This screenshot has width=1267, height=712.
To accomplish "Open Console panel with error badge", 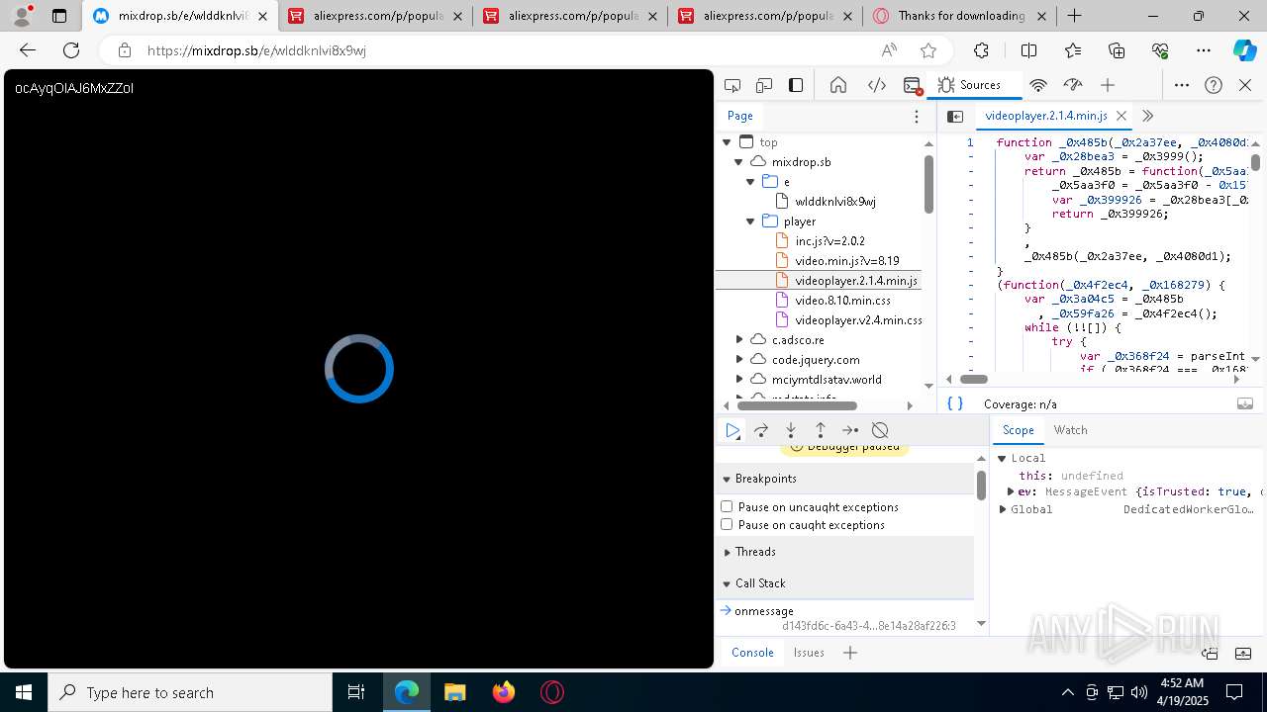I will (914, 86).
